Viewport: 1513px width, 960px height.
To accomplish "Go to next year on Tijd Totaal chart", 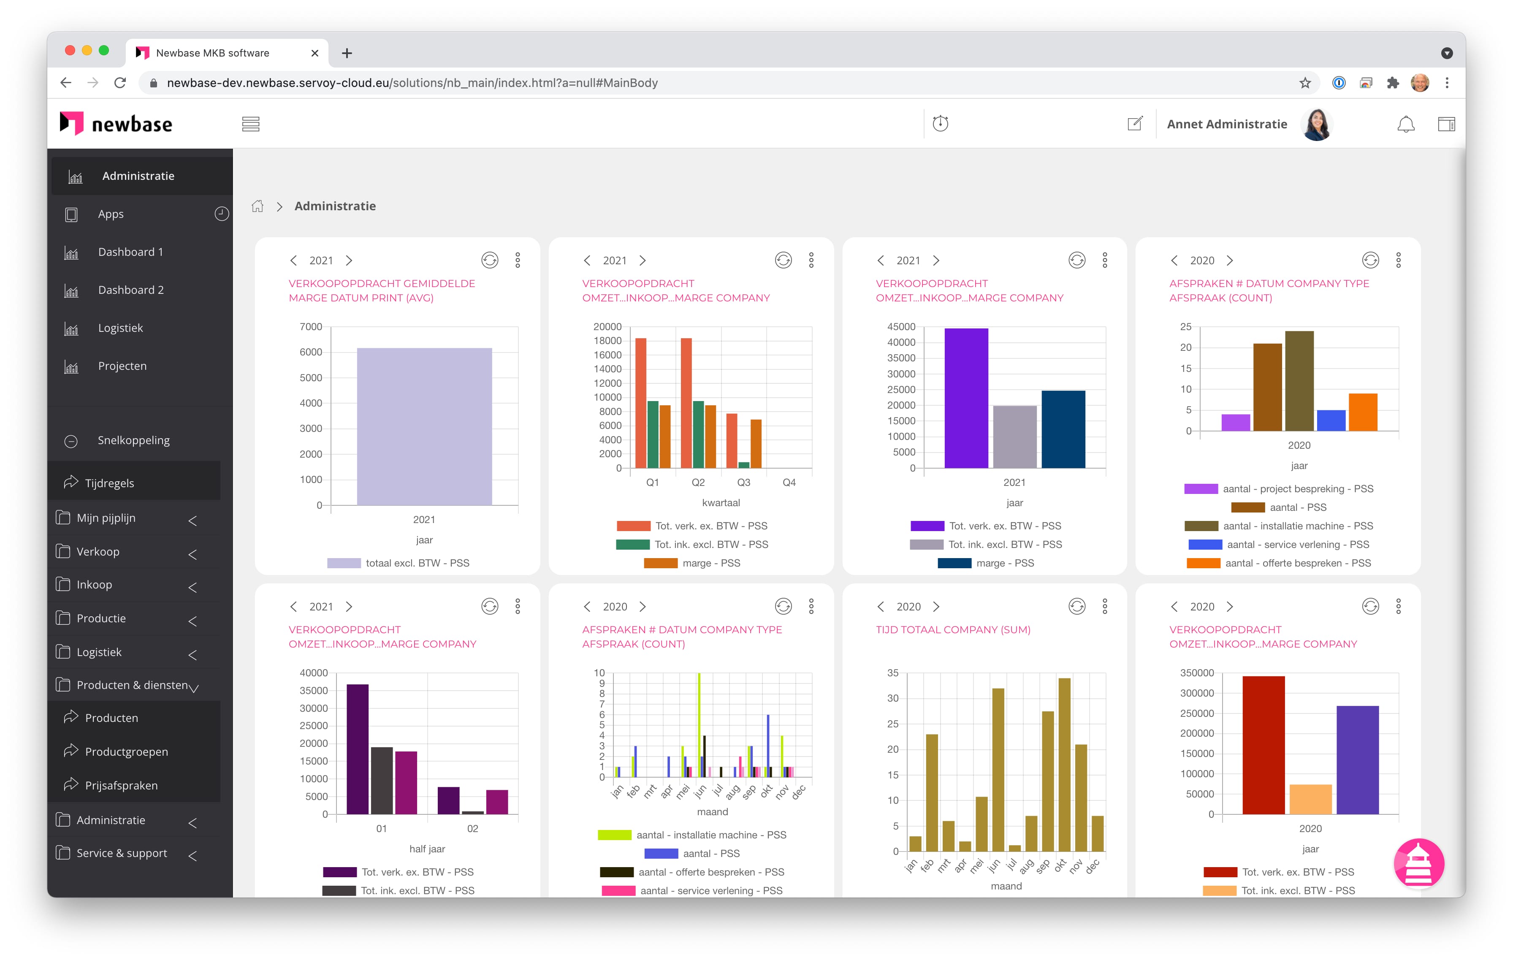I will [936, 607].
